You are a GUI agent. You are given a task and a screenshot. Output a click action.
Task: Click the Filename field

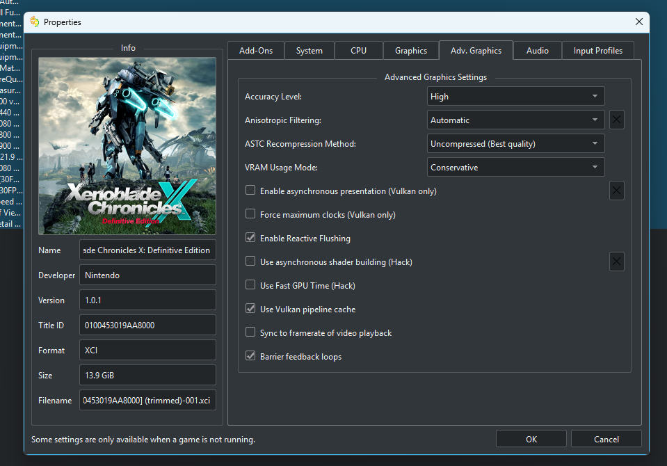point(147,400)
